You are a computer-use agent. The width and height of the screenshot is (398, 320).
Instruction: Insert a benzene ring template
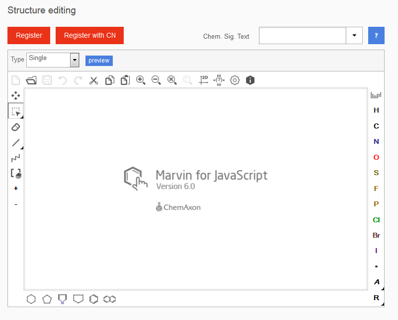[93, 299]
